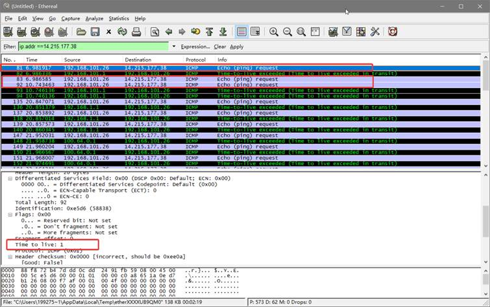This screenshot has width=490, height=307.
Task: Open the Help menu
Action: coord(140,18)
